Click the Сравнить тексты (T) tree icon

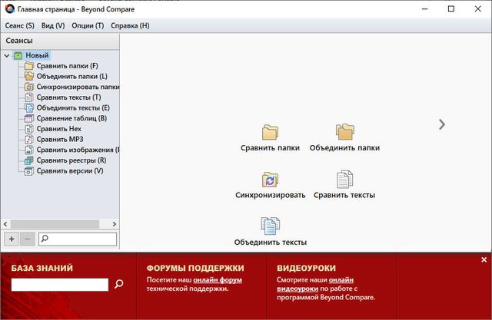(x=29, y=97)
